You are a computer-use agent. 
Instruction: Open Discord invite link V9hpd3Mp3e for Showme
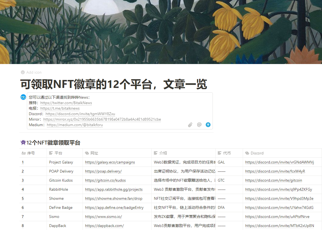point(279,198)
